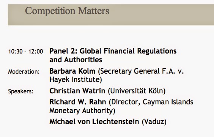Viewport: 214px width, 137px height.
Task: Click the Vaduz location text
Action: click(154, 121)
